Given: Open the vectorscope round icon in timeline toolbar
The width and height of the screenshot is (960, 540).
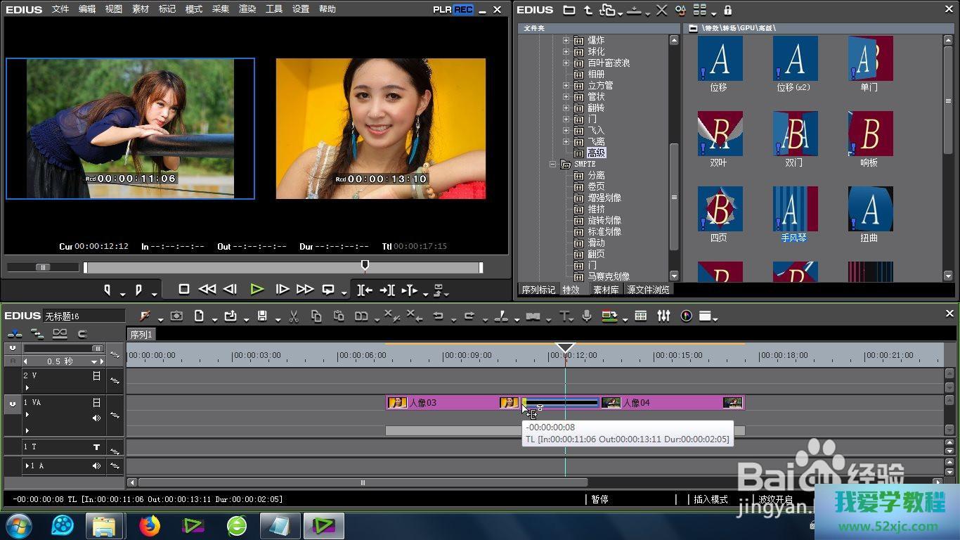Looking at the screenshot, I should click(x=686, y=316).
